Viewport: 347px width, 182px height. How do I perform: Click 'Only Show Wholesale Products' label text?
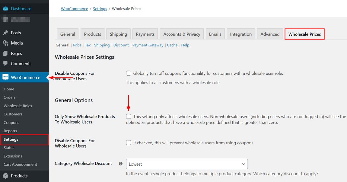pyautogui.click(x=85, y=119)
